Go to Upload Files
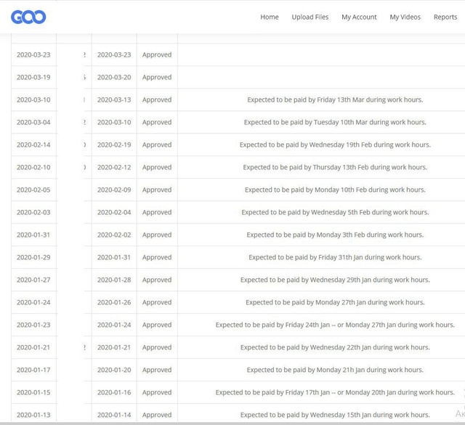465x425 pixels. pos(310,17)
